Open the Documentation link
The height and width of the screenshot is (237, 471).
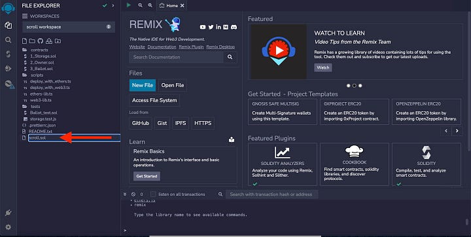162,47
